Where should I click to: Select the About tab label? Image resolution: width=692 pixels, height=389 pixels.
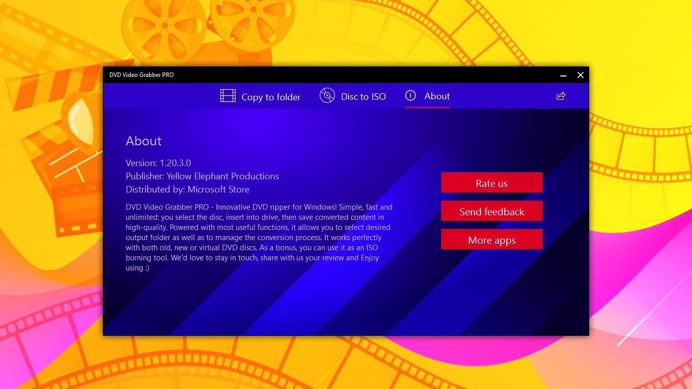click(x=437, y=96)
